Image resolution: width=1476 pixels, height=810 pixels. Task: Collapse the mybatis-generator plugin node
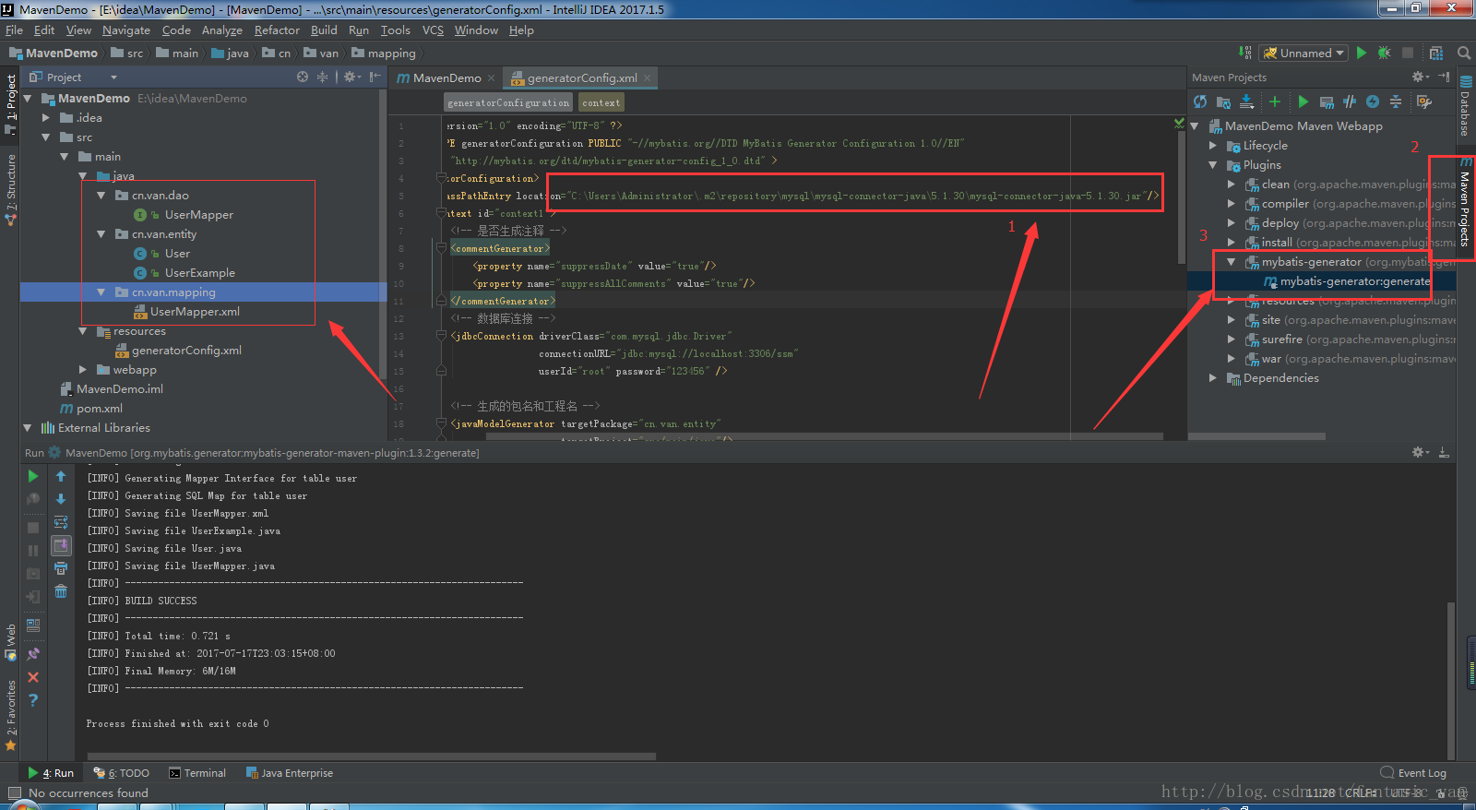click(x=1231, y=262)
